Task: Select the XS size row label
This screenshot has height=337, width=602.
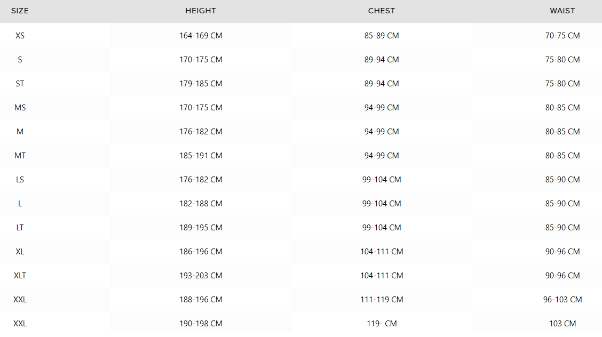Action: point(20,36)
